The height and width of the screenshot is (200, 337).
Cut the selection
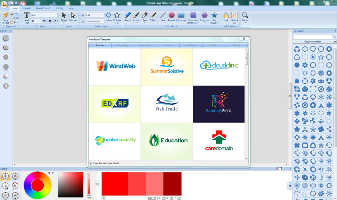(x=14, y=13)
